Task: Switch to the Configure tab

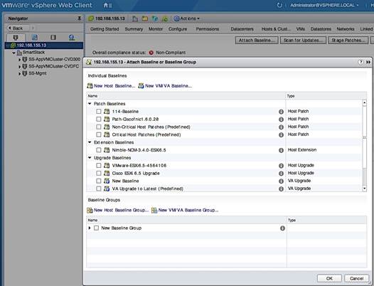Action: click(x=178, y=29)
